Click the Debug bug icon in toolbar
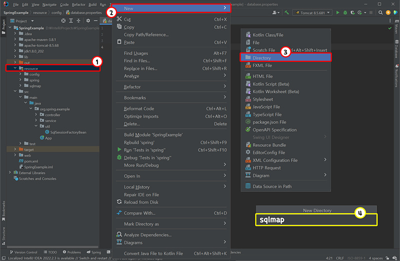 pyautogui.click(x=345, y=12)
